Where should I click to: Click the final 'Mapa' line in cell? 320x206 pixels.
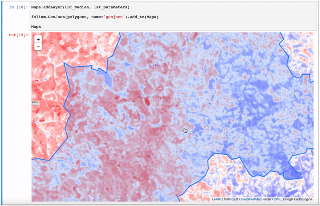[x=36, y=26]
